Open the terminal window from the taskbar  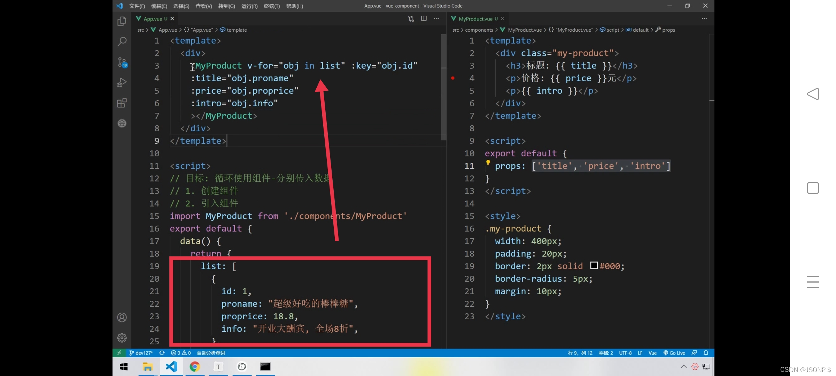[x=265, y=367]
